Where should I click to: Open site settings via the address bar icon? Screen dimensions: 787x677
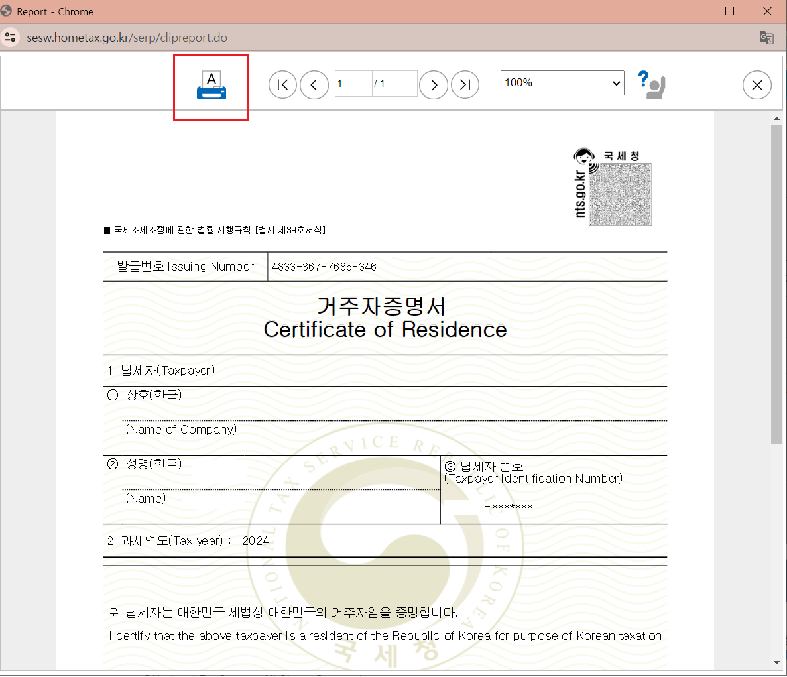[11, 38]
